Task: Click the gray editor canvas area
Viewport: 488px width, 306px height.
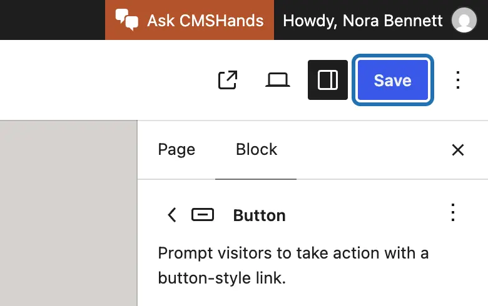Action: click(x=68, y=213)
